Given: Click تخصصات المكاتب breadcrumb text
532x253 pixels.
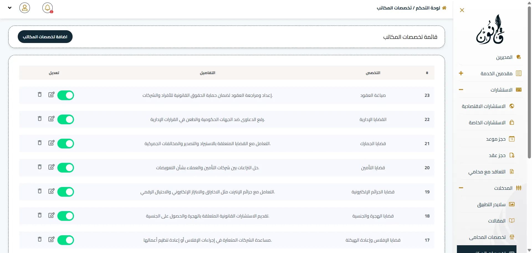Looking at the screenshot, I should [x=394, y=8].
